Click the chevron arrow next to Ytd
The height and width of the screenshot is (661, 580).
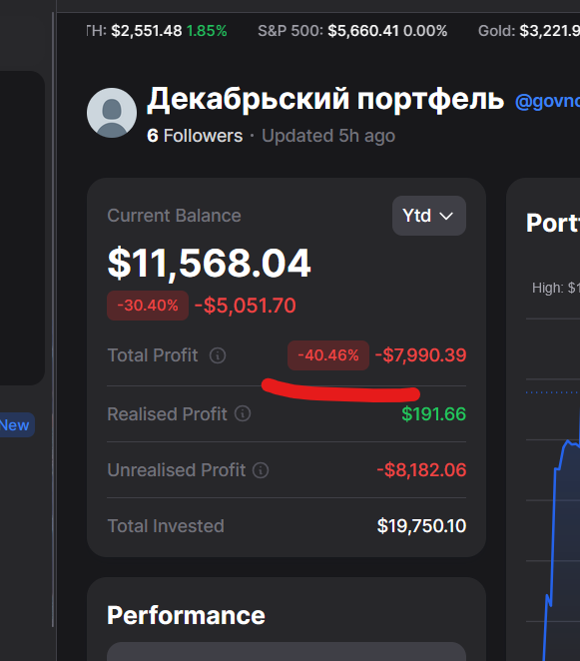(446, 217)
